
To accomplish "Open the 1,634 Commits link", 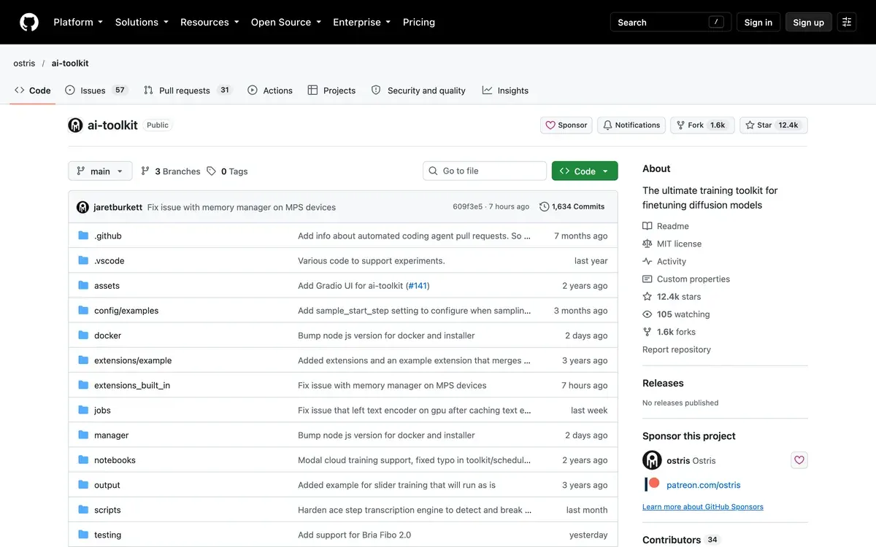I will tap(572, 207).
